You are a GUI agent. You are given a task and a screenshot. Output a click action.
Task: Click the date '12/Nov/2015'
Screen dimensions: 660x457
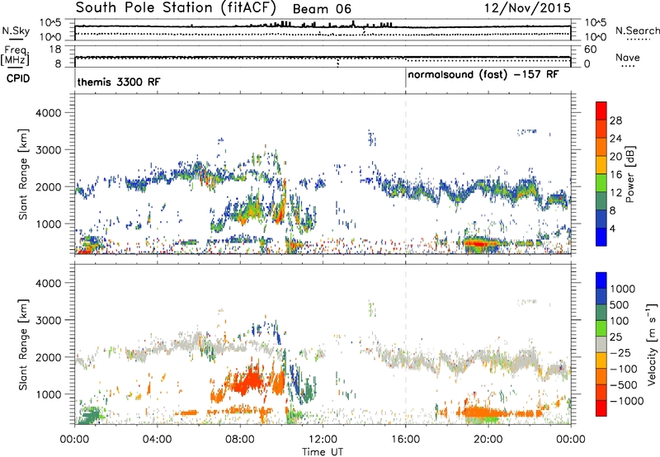point(527,7)
